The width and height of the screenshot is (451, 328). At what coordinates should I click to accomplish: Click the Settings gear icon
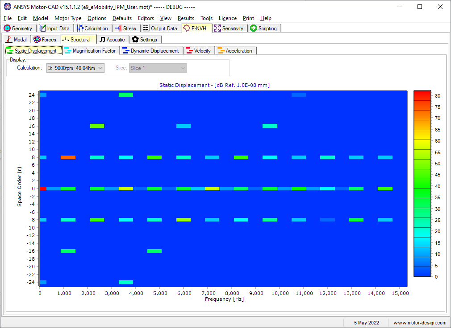point(135,39)
